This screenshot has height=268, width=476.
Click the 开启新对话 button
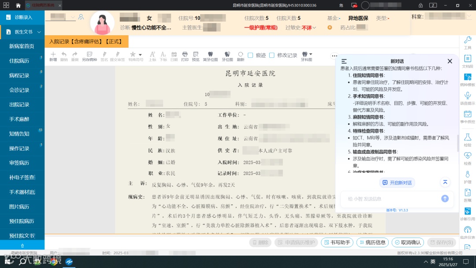(x=397, y=182)
